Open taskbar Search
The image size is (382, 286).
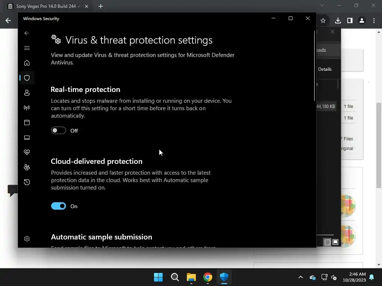175,277
